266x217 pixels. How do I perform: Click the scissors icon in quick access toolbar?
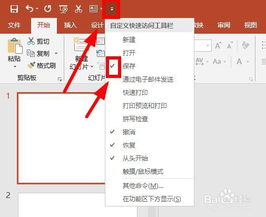(x=78, y=9)
